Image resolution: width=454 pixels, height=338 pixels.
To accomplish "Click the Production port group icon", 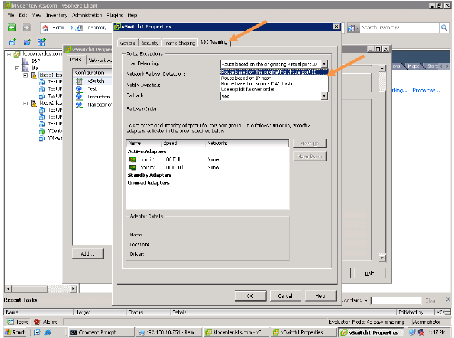I will (x=79, y=97).
